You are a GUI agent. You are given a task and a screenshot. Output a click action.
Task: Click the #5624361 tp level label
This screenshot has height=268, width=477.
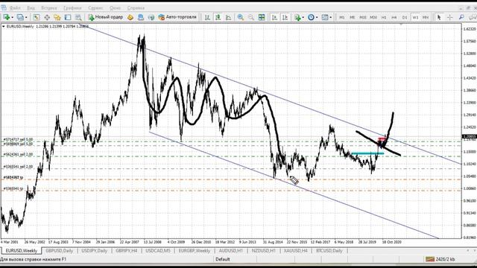(x=13, y=177)
